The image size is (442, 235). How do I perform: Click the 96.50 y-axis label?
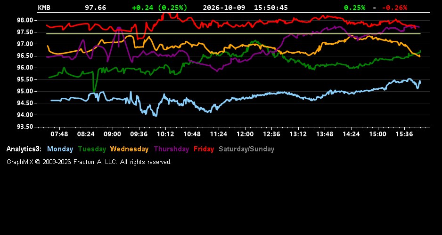pyautogui.click(x=25, y=55)
